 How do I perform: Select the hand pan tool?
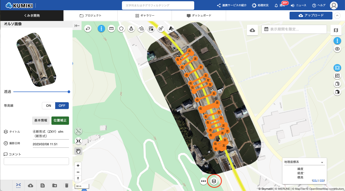(78, 151)
